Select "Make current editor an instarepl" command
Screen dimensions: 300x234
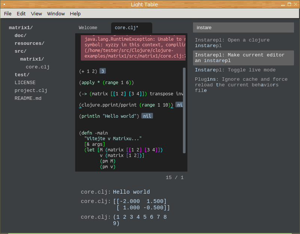(x=239, y=58)
